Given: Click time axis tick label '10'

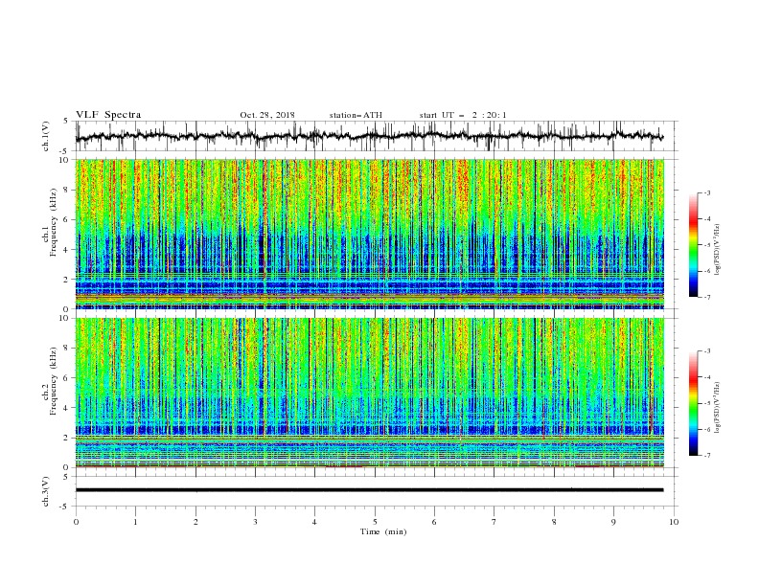Looking at the screenshot, I should pos(674,522).
